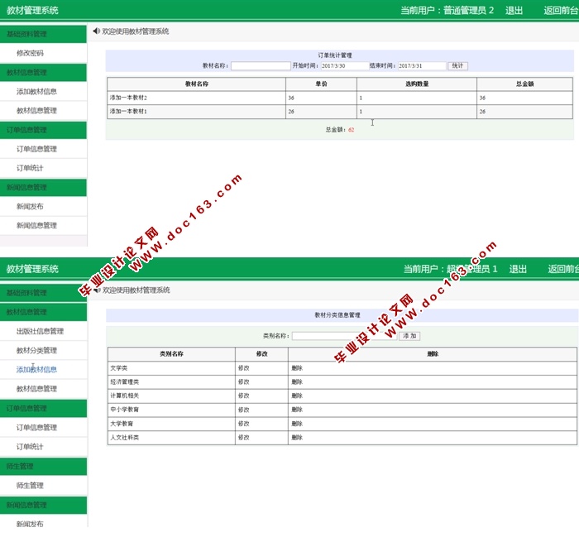Open 教材分类管理 in the sidebar
The height and width of the screenshot is (542, 579).
click(36, 350)
